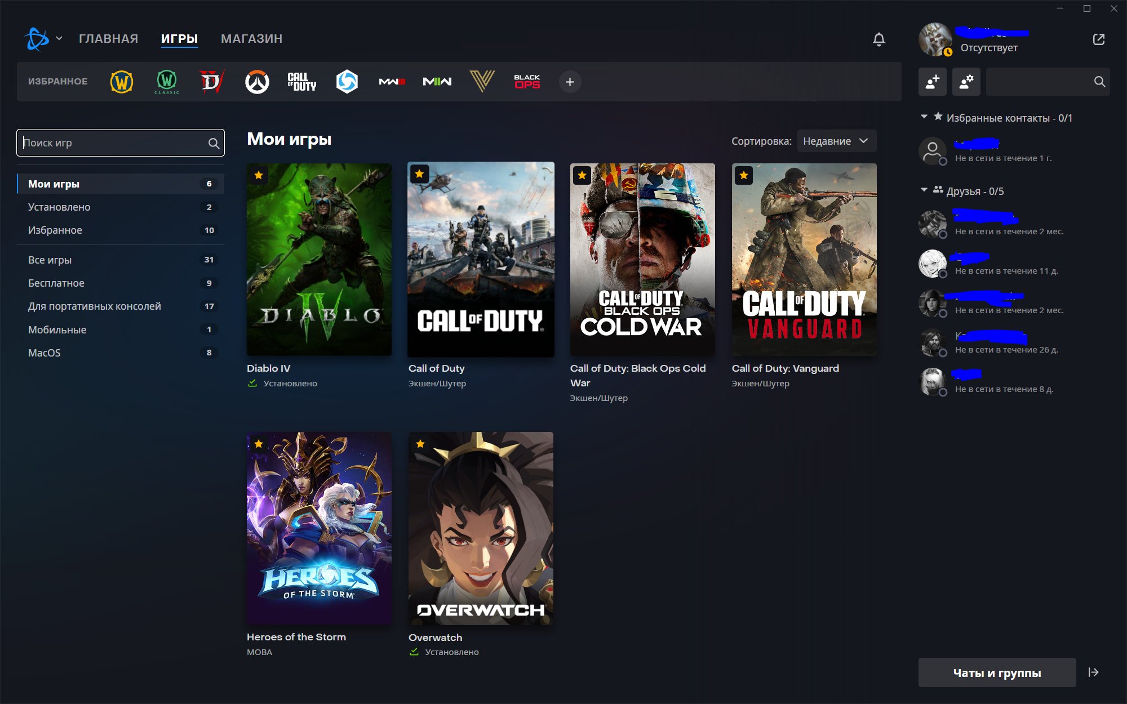The image size is (1127, 704).
Task: Add a game with the plus button
Action: [x=570, y=82]
